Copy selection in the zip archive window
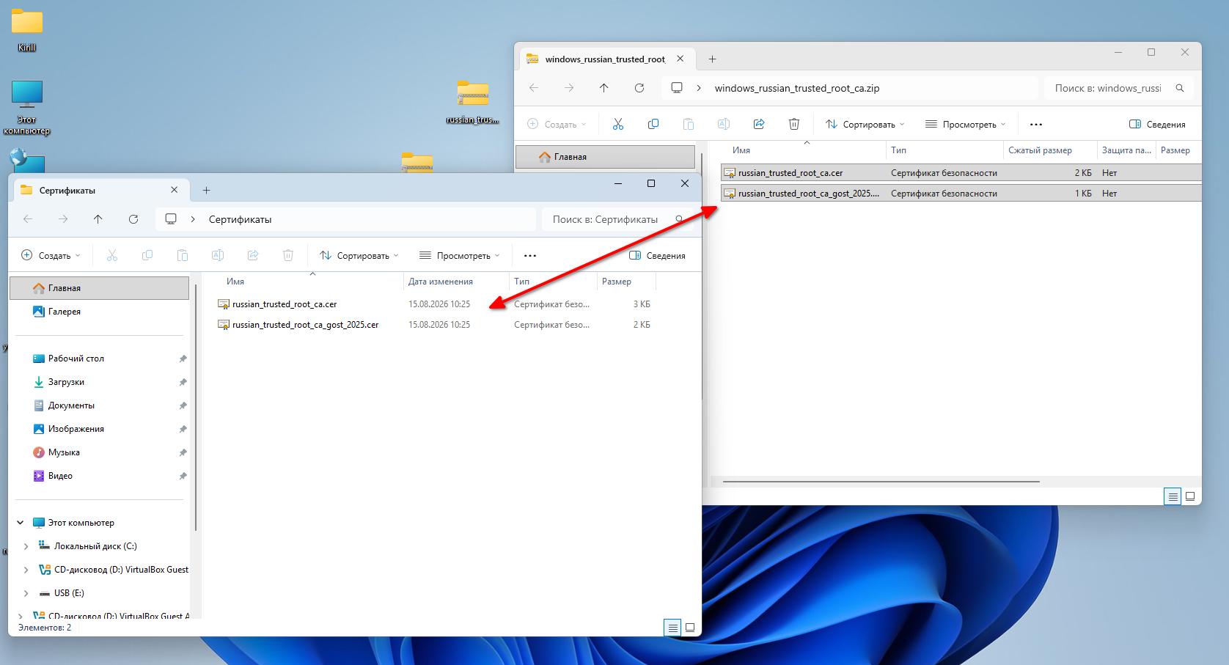Screen dimensions: 1229x665 pos(653,125)
